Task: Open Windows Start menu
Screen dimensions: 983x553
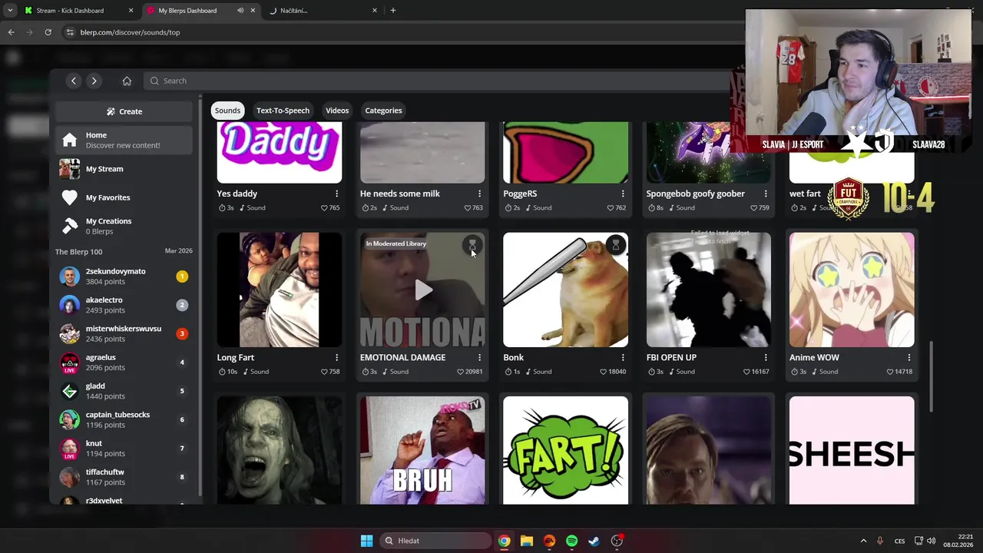Action: (x=366, y=541)
